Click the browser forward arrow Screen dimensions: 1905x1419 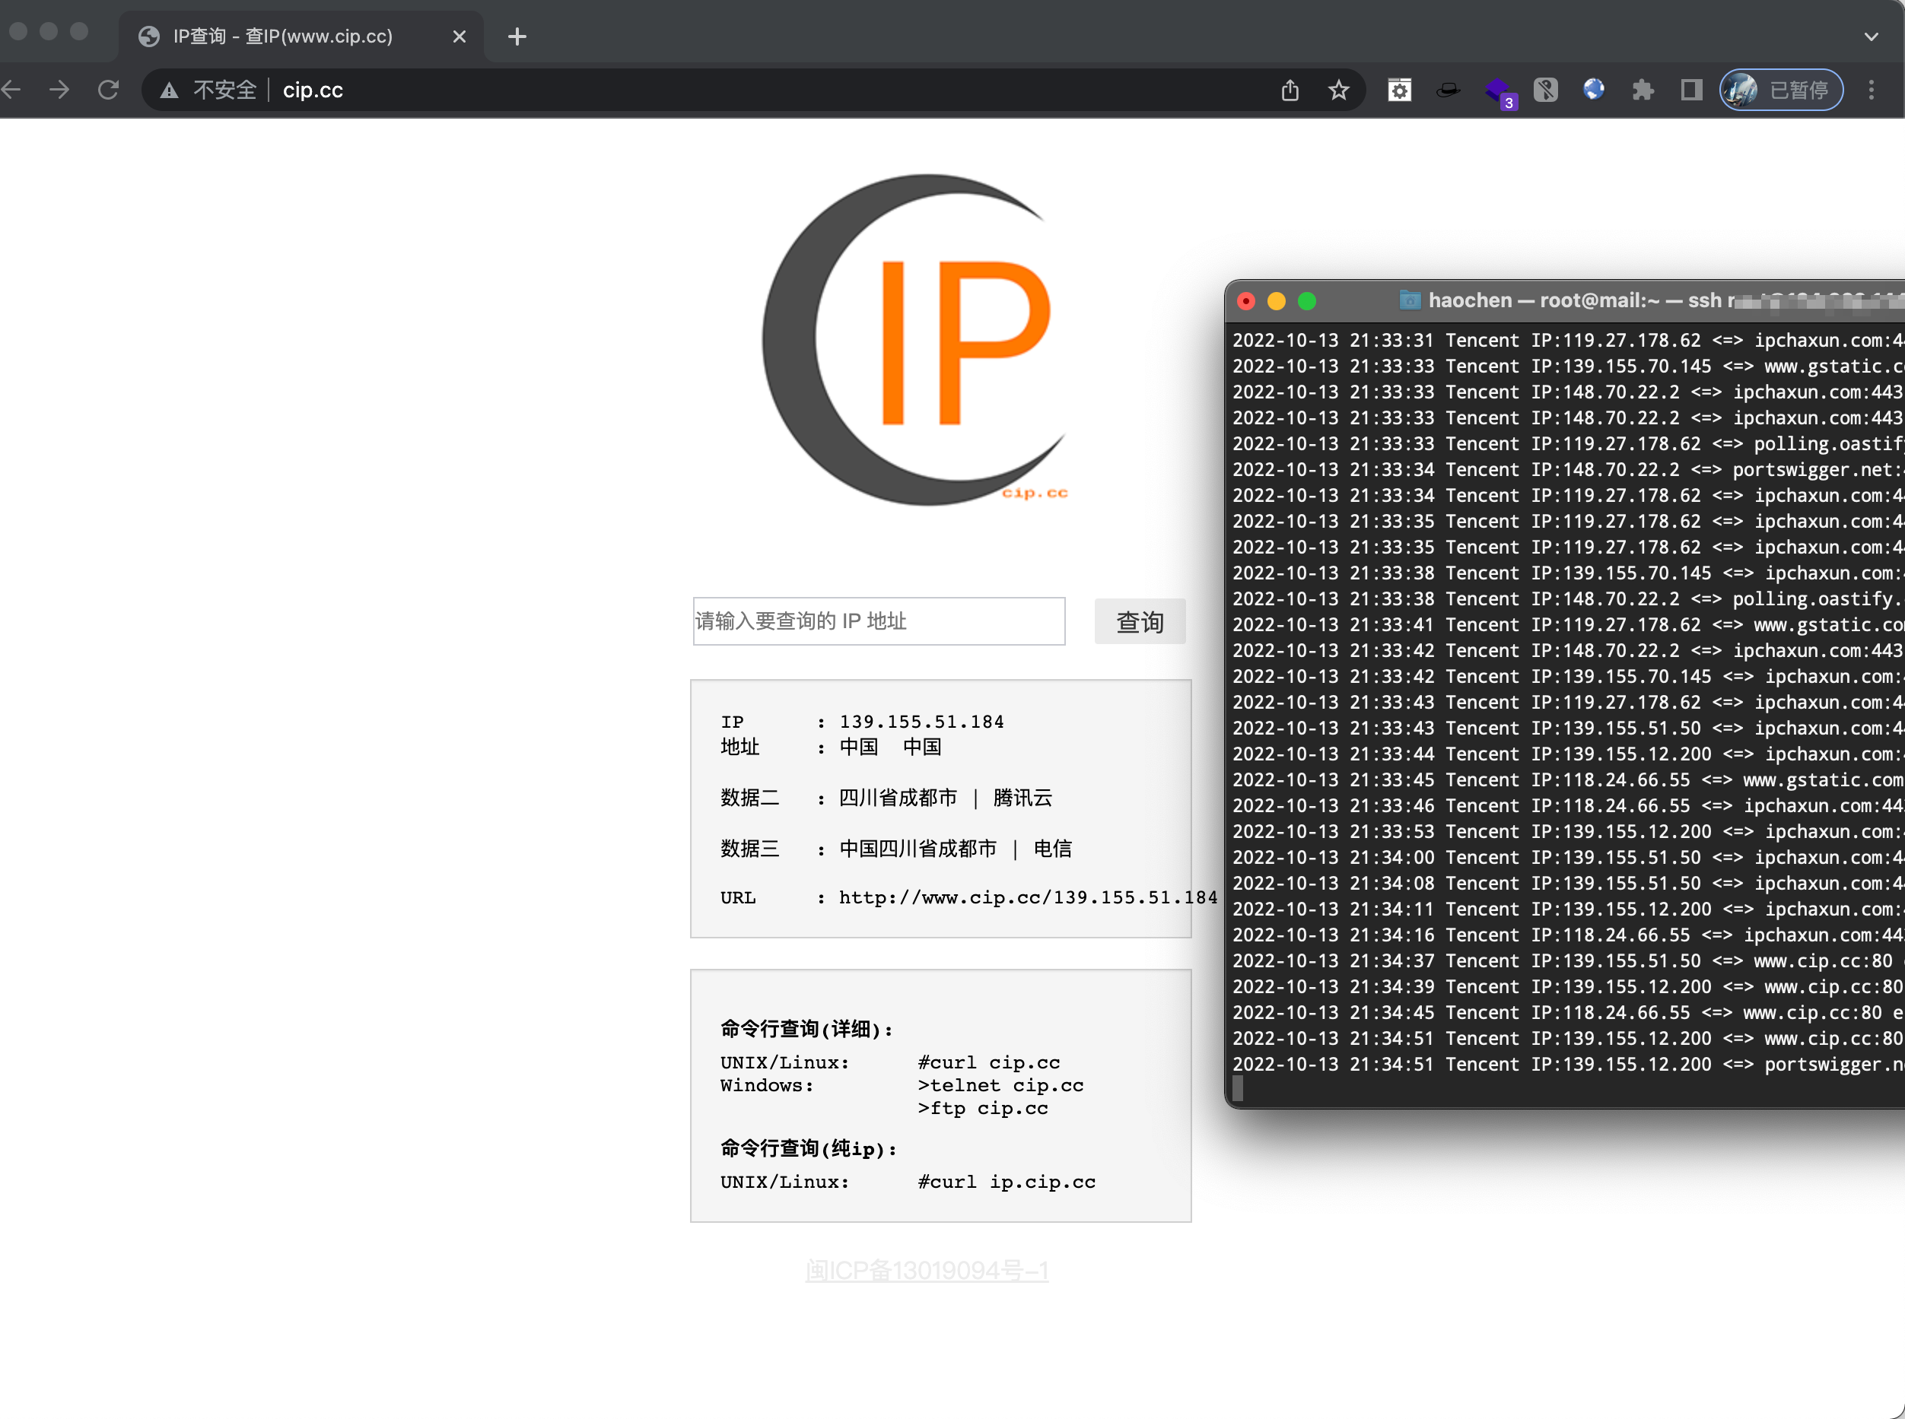click(x=59, y=90)
